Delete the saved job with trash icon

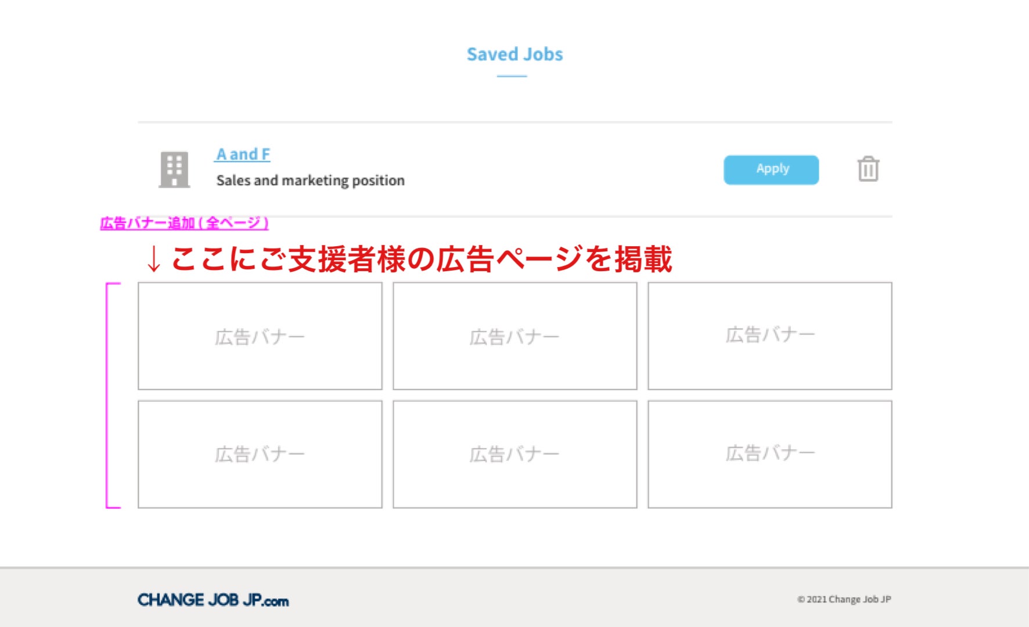pos(868,170)
